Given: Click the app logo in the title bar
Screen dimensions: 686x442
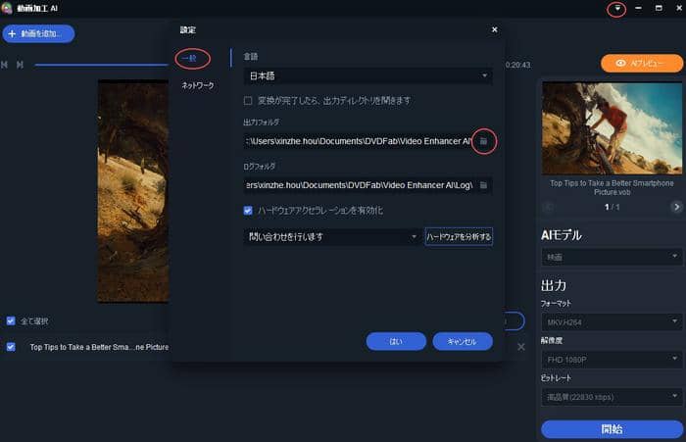Looking at the screenshot, I should coord(6,8).
